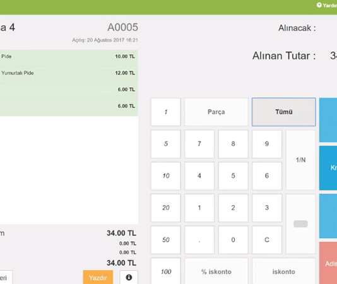This screenshot has height=284, width=337.
Task: Clear the entry with the C key
Action: click(267, 240)
